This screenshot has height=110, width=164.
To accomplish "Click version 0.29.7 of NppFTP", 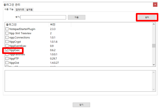I will [x=53, y=58].
